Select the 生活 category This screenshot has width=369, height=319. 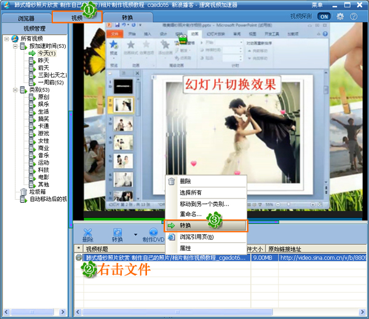(44, 111)
